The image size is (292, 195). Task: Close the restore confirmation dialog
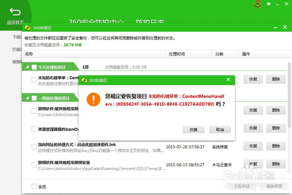click(x=228, y=80)
